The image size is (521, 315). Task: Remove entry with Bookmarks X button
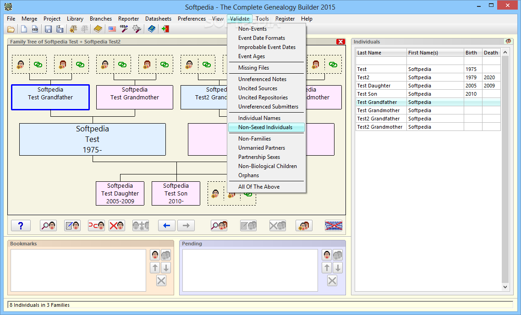tap(161, 281)
